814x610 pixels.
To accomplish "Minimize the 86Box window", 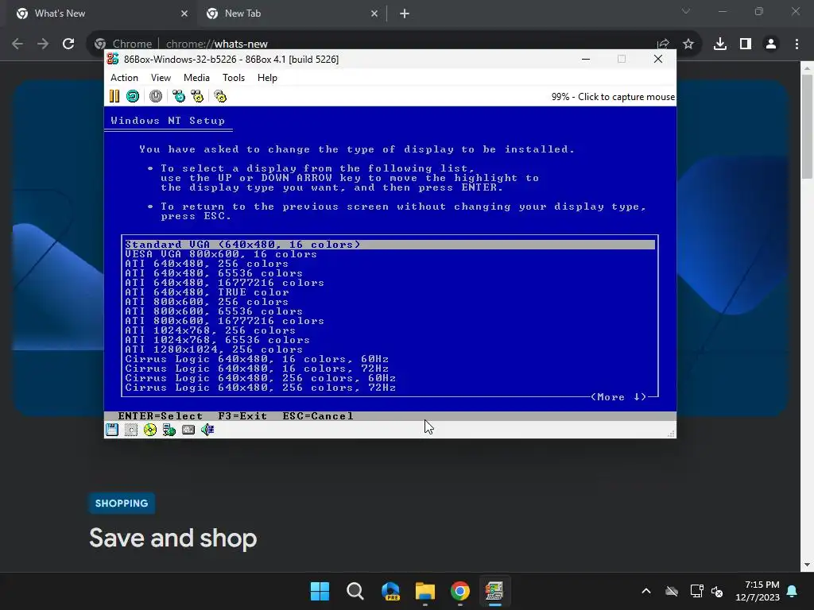I will coord(586,59).
